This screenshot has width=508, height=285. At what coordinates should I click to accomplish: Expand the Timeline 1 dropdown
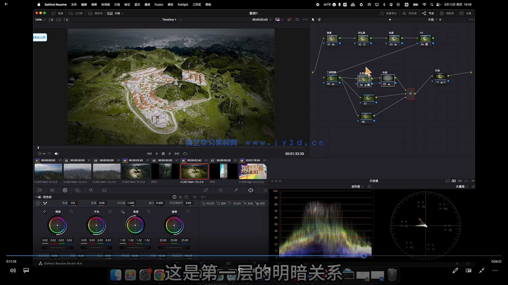[x=180, y=20]
